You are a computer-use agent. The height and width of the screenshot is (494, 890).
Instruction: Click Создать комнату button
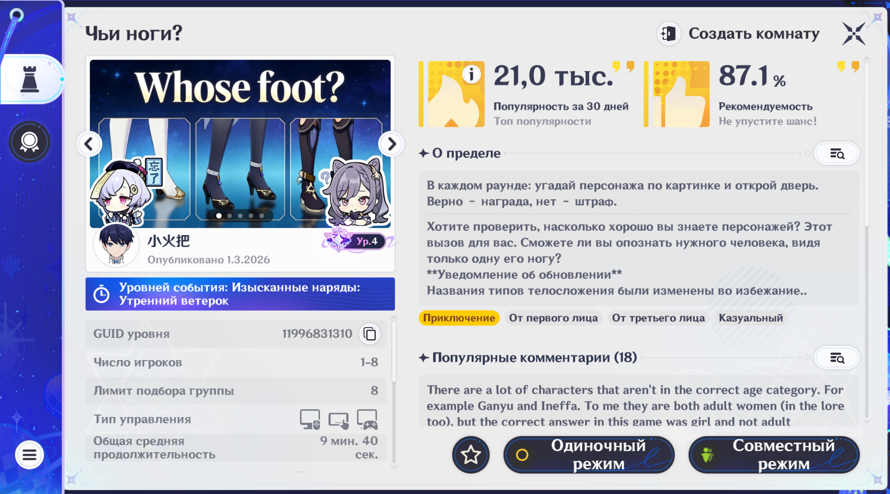(739, 33)
